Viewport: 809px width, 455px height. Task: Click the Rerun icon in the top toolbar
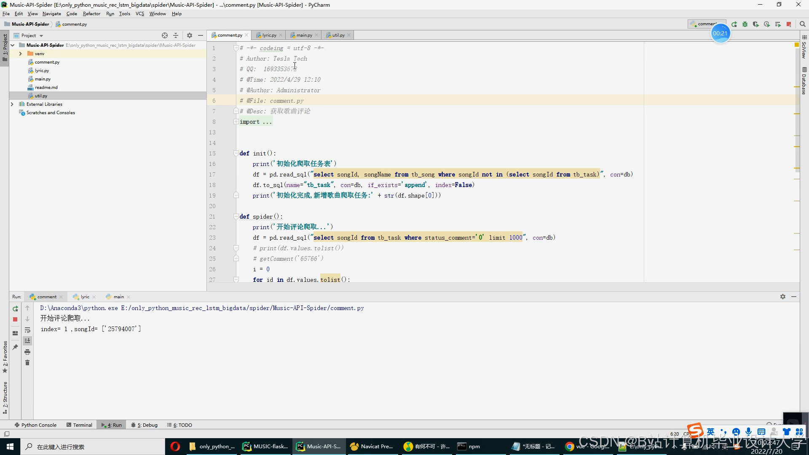[734, 24]
